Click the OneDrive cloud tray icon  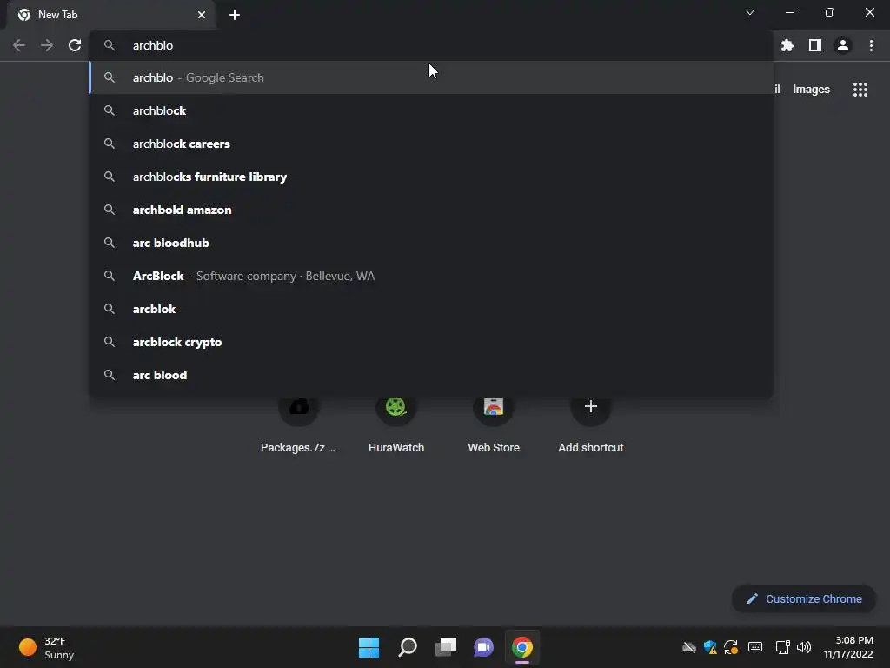point(689,647)
